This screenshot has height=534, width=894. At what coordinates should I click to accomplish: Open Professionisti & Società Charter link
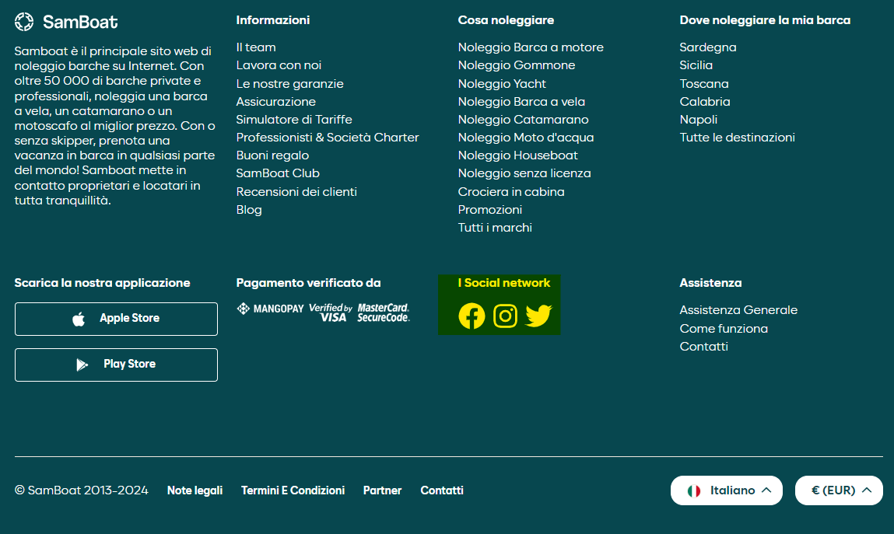pos(328,138)
